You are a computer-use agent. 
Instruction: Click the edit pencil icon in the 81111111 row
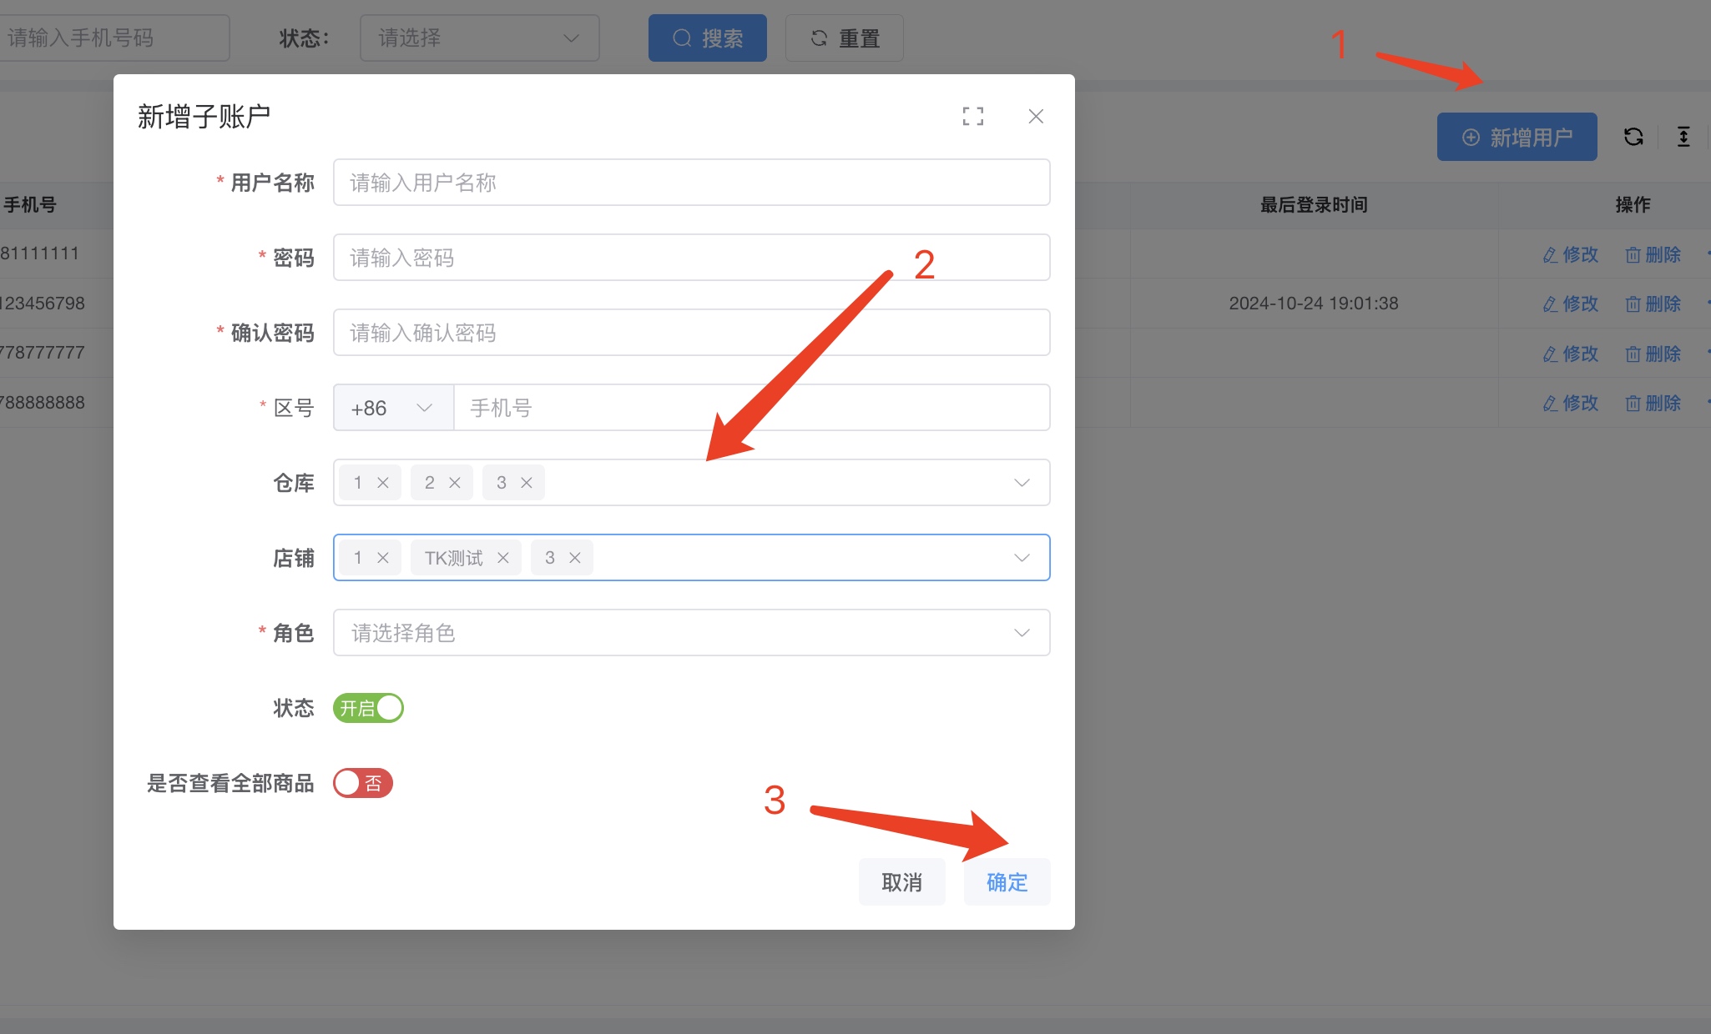(1550, 255)
